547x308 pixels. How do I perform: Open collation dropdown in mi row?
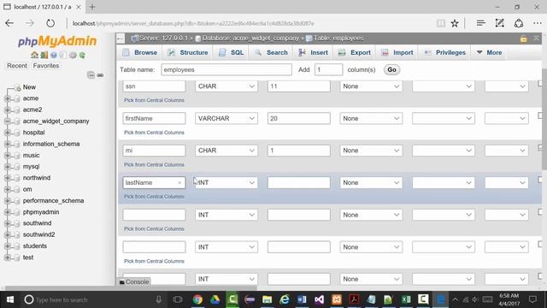(443, 151)
